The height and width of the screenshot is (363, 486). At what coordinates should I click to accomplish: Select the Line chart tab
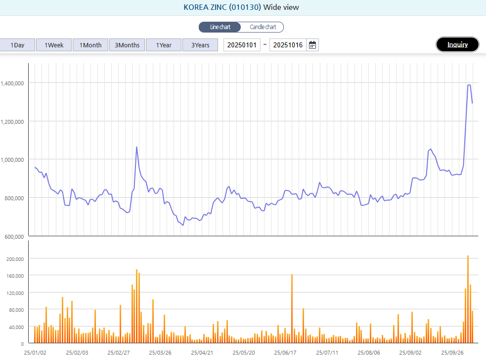220,27
